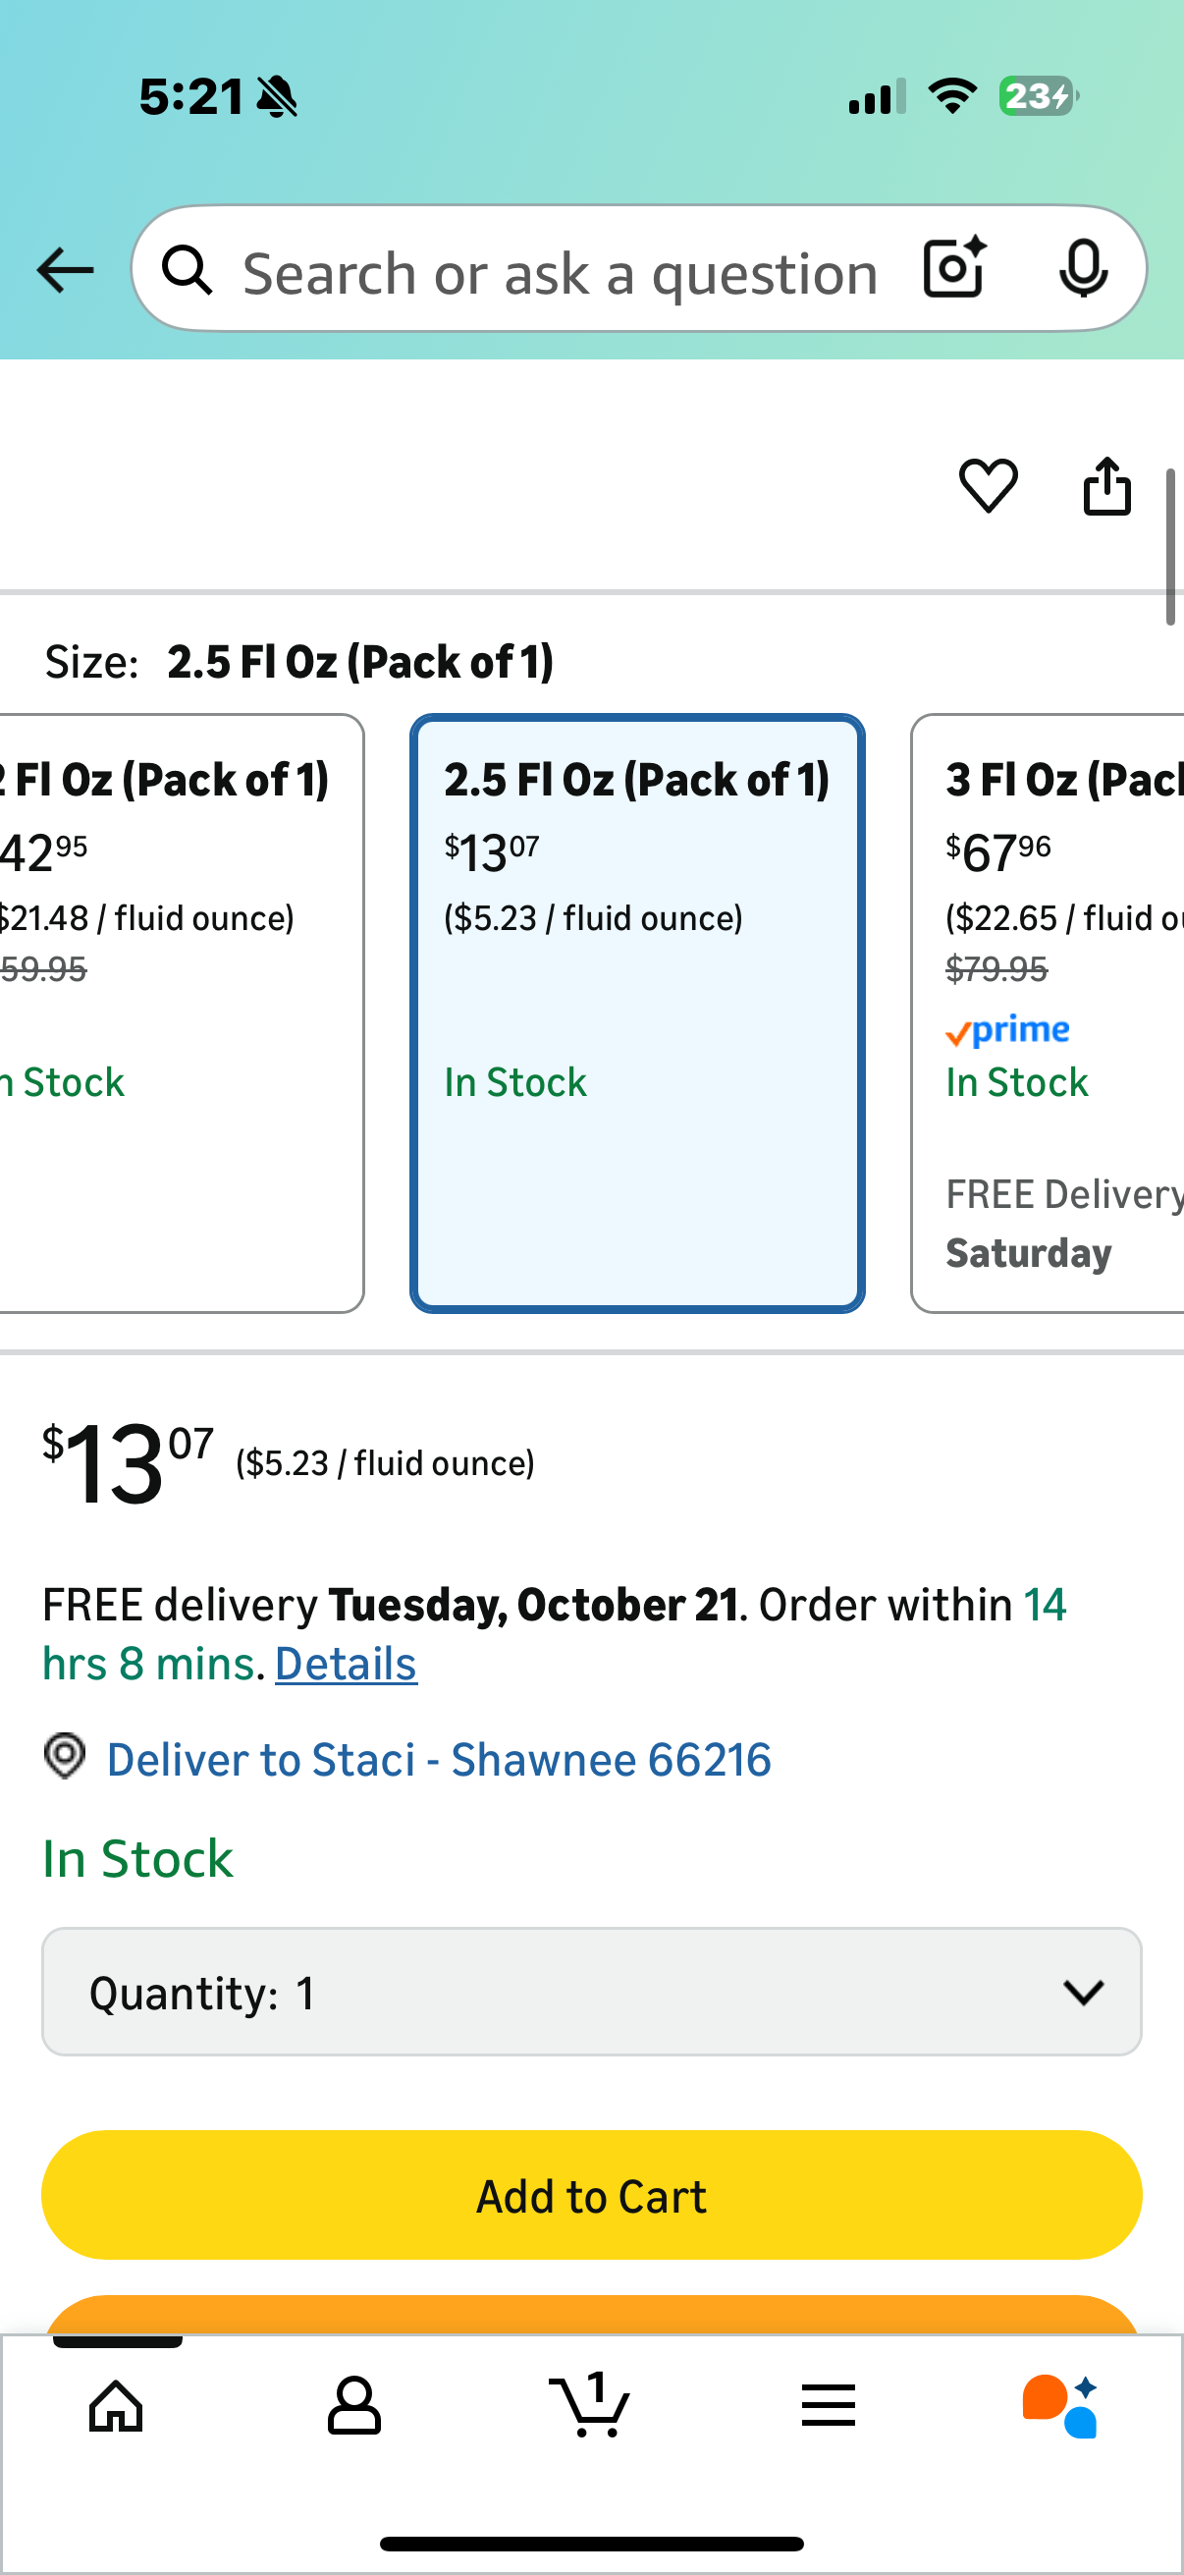Select the 3 Fl Oz size option
Image resolution: width=1184 pixels, height=2575 pixels.
click(x=1048, y=1012)
